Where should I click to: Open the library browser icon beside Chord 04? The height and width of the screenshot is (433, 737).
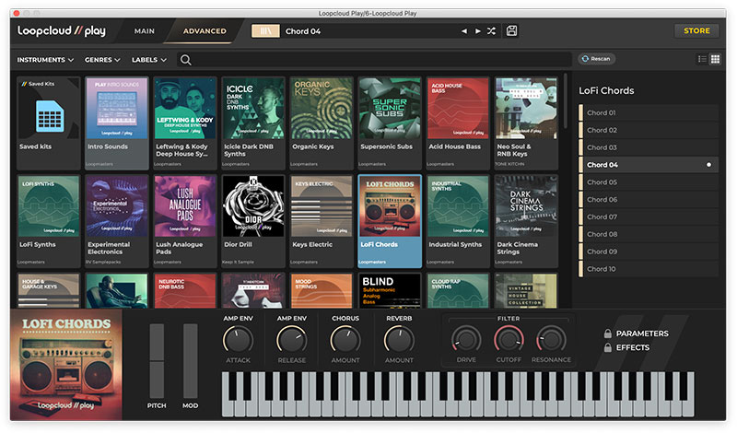(265, 31)
